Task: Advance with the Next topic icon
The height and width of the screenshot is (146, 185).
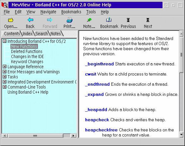Action: point(148,20)
